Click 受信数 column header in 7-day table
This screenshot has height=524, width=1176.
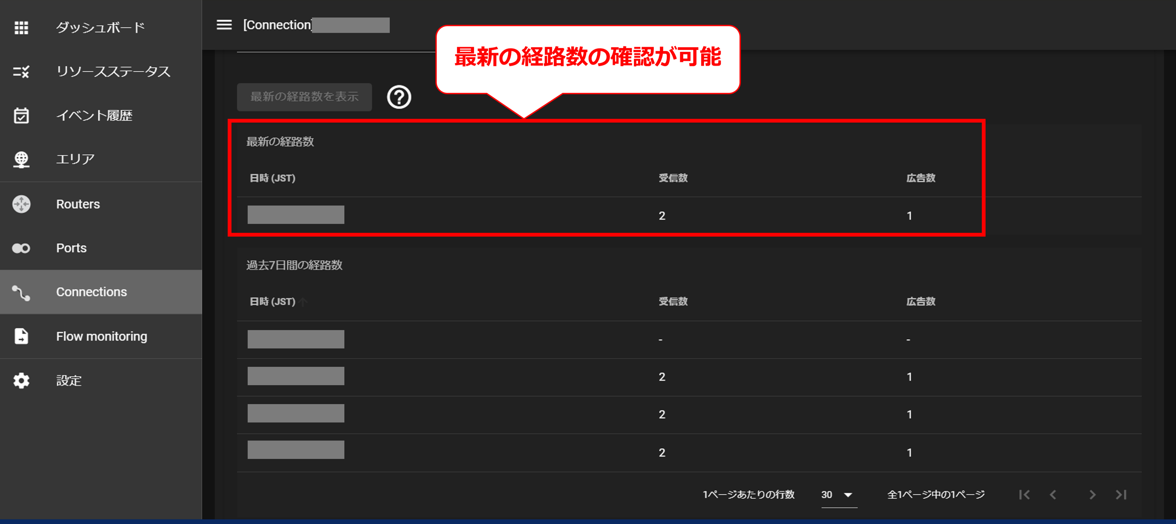tap(673, 302)
